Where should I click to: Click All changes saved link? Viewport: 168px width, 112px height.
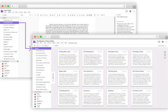point(73,43)
